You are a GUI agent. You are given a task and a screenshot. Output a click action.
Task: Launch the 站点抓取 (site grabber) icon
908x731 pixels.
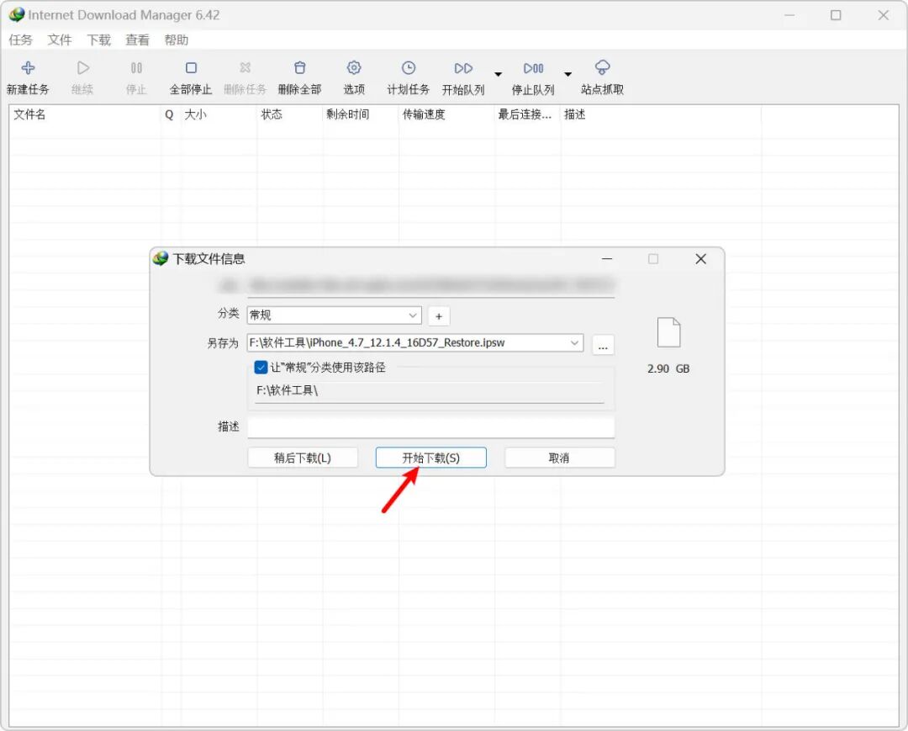tap(602, 68)
